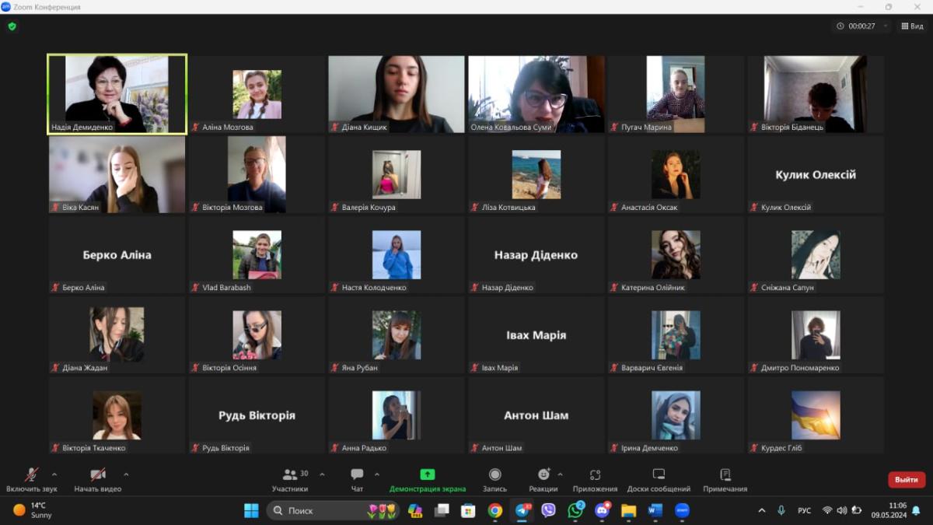933x525 pixels.
Task: Click Vlad Barabash's avatar tile
Action: coord(257,255)
